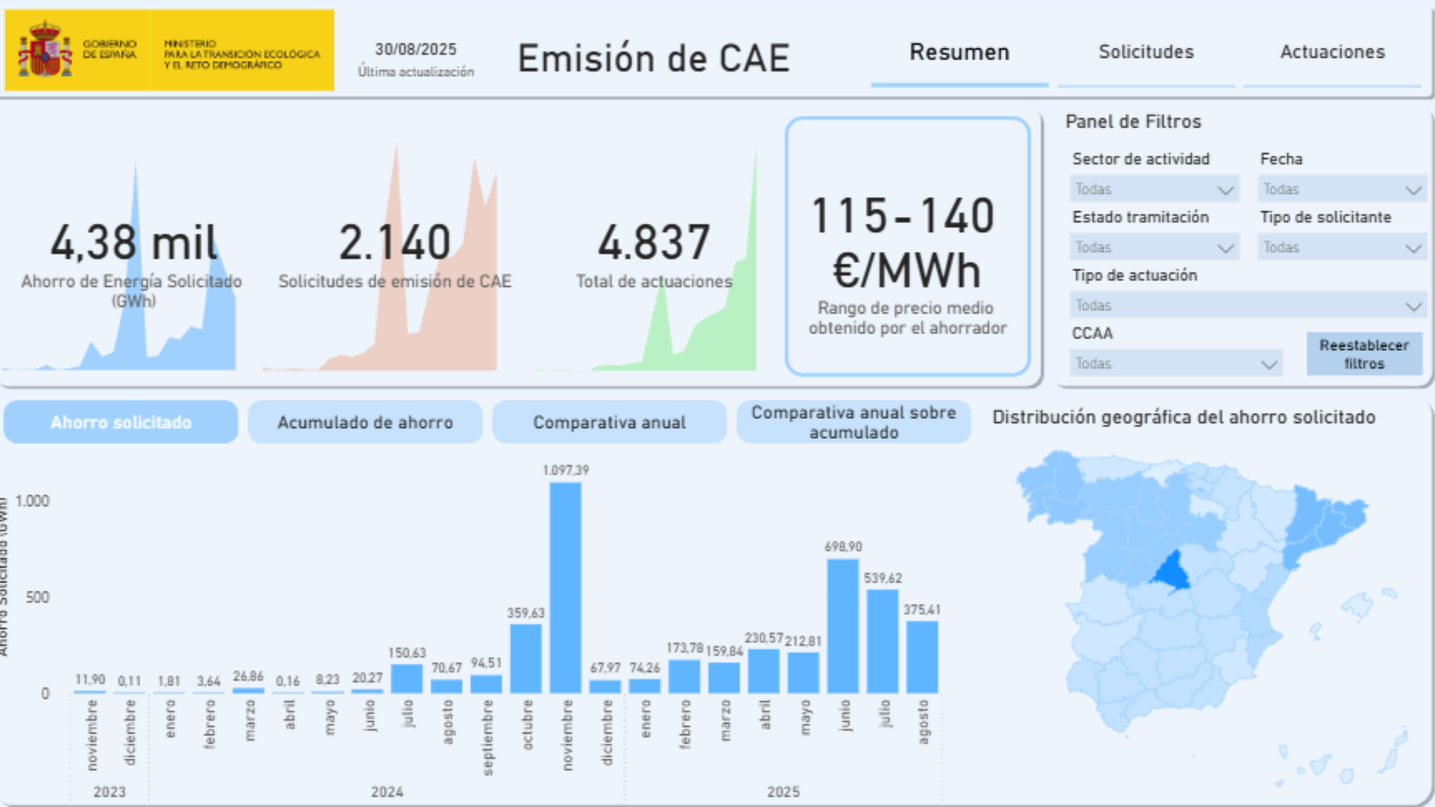Open the Sector de actividad dropdown
Image resolution: width=1435 pixels, height=807 pixels.
click(1154, 190)
